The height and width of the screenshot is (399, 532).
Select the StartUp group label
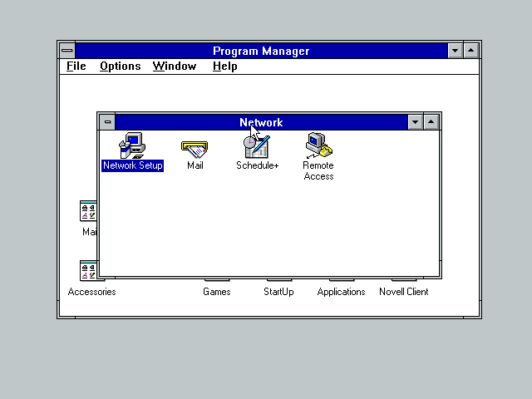pos(278,292)
